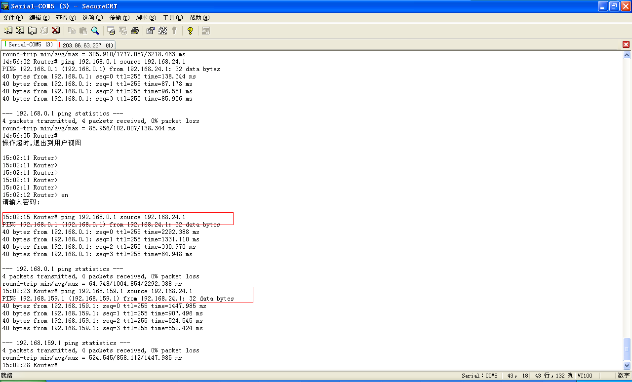Click the Connect toolbar icon
Viewport: 632px width, 382px height.
(x=8, y=31)
